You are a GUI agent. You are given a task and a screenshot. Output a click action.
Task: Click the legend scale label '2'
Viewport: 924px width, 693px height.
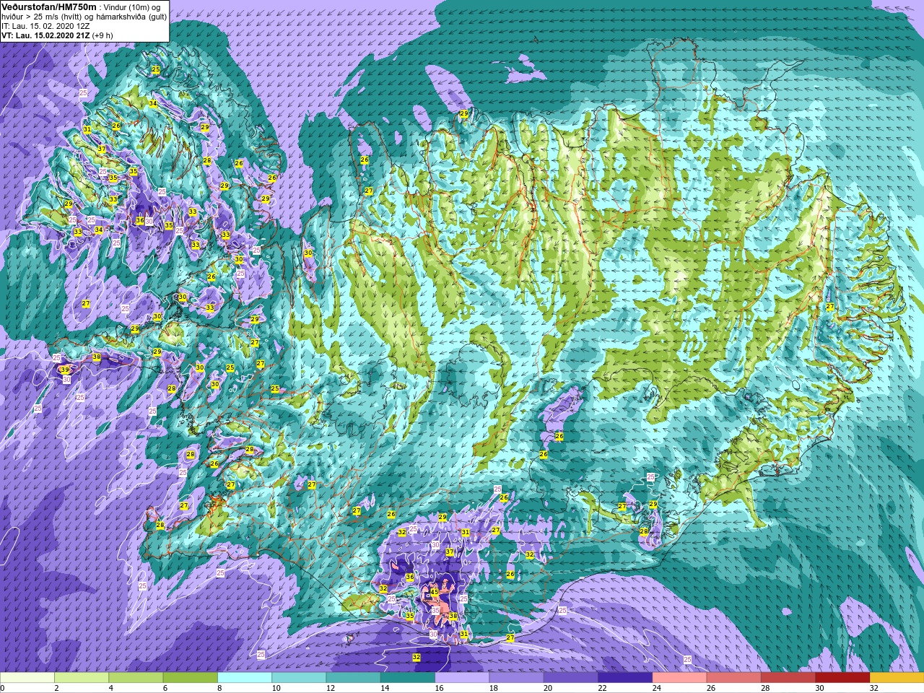[55, 688]
